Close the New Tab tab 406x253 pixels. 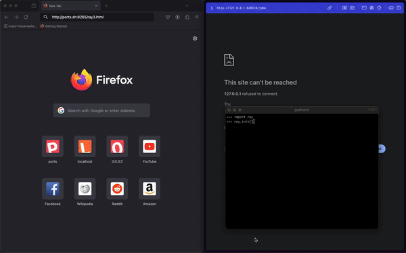pyautogui.click(x=96, y=5)
